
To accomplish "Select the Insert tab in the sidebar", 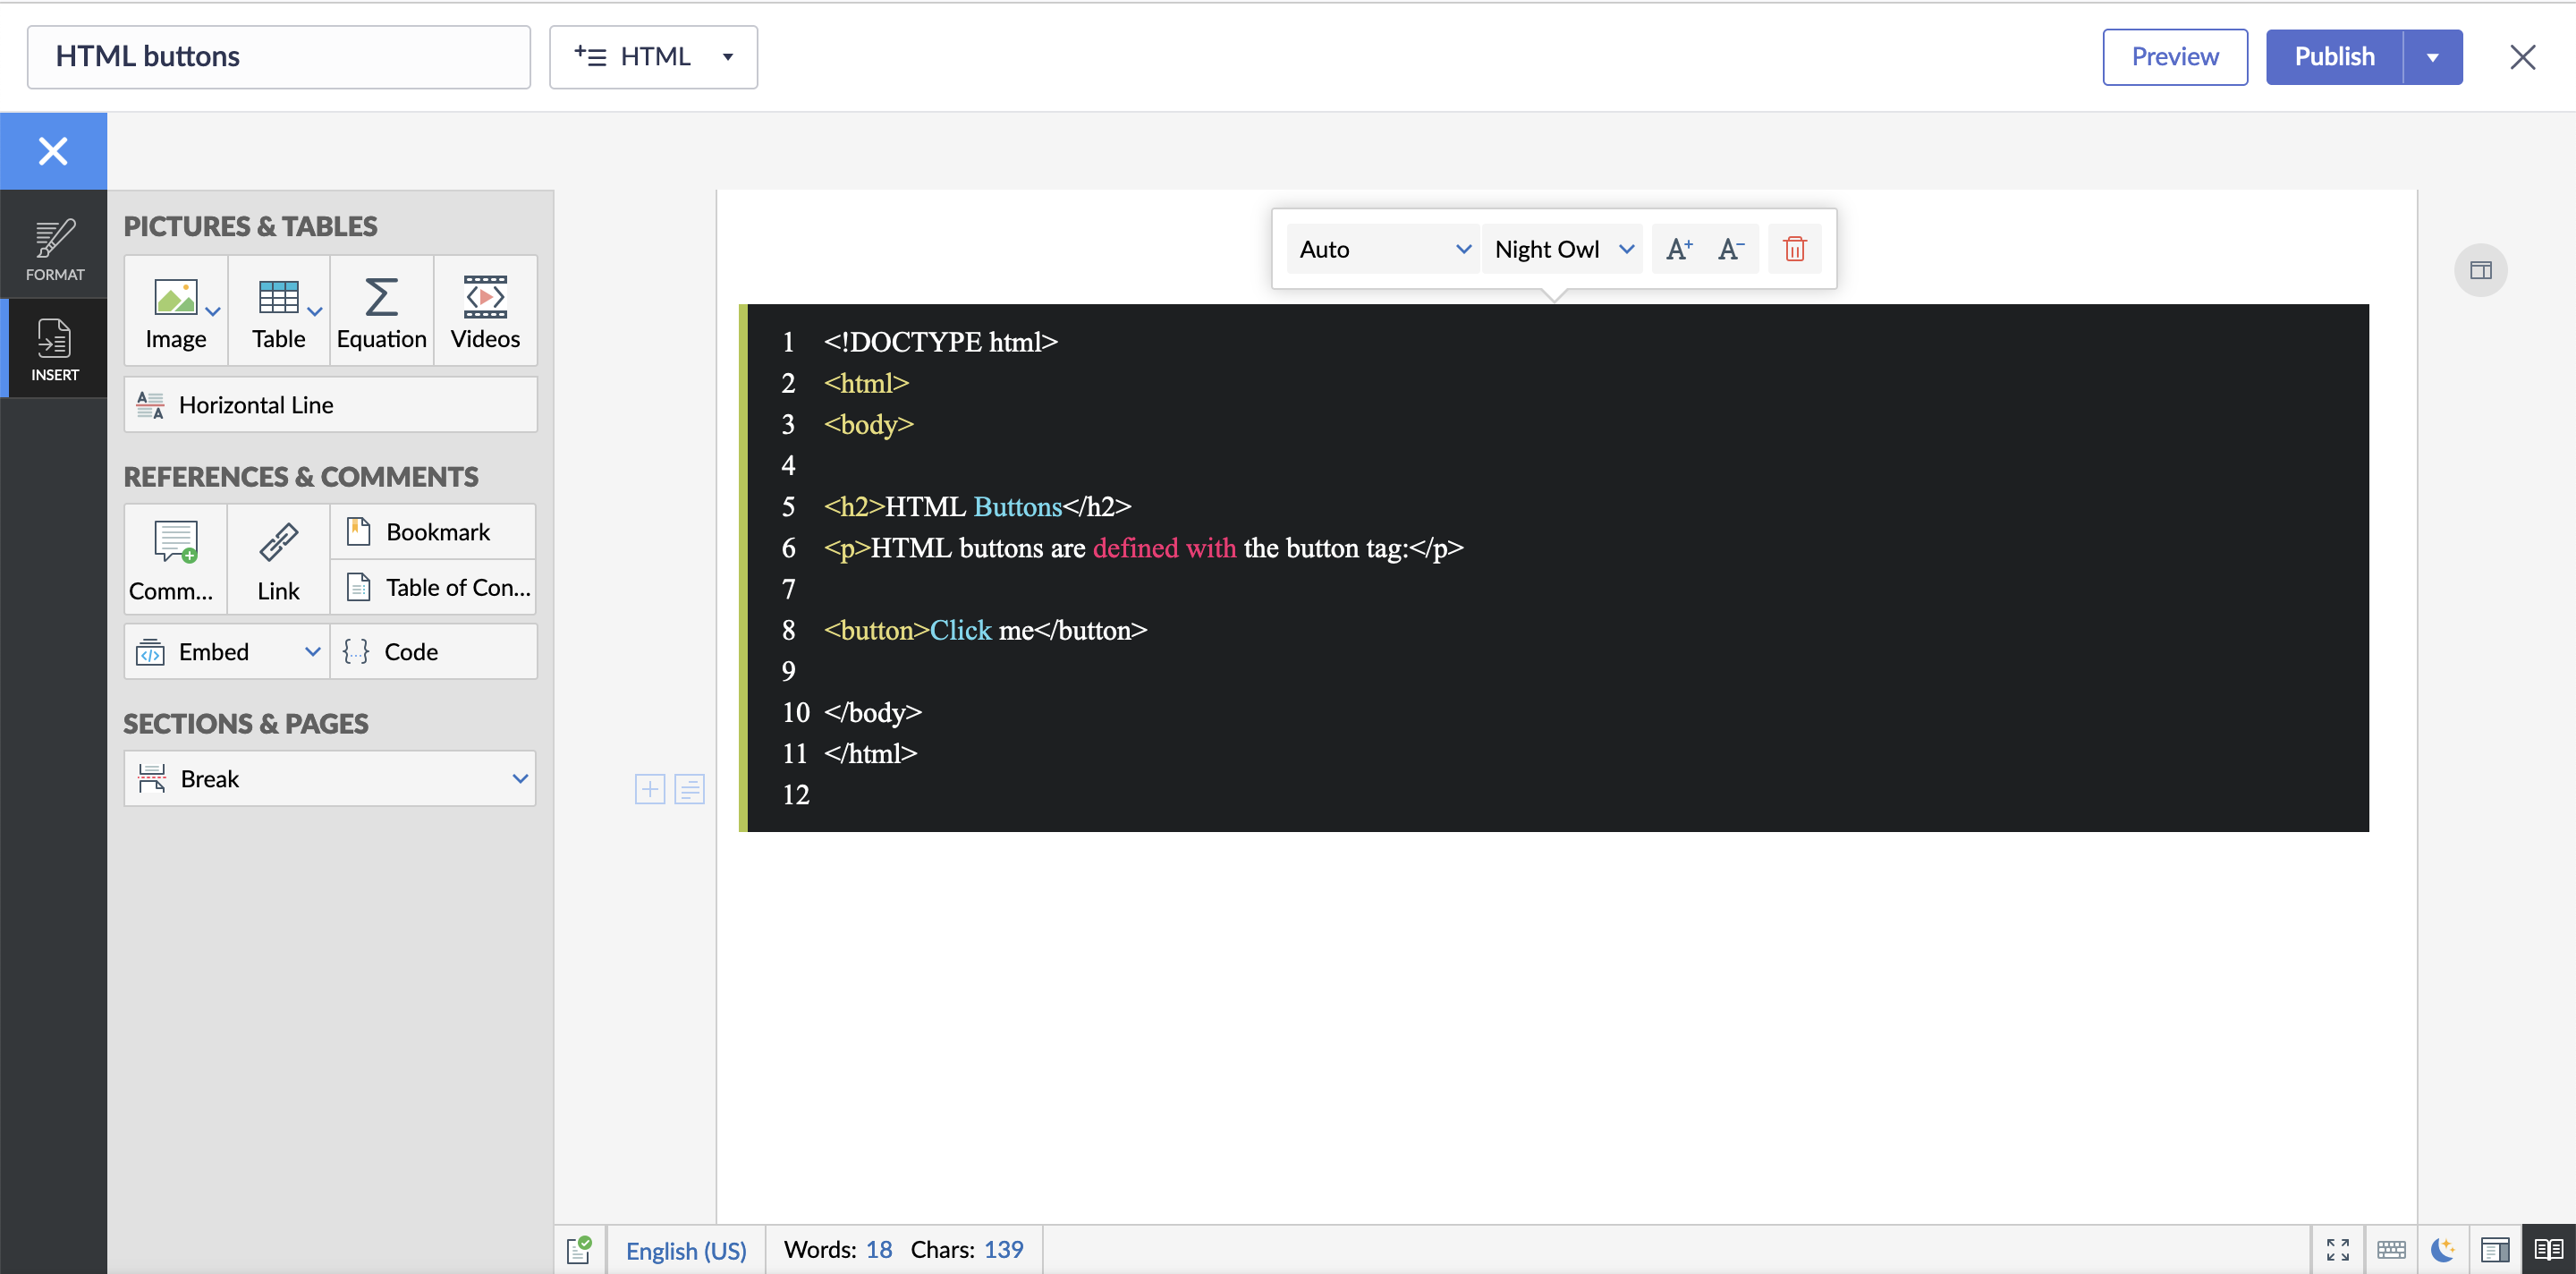I will (54, 349).
